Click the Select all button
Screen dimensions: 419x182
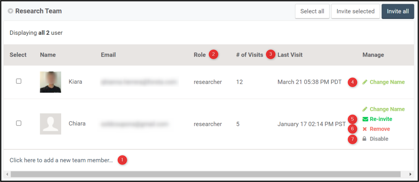pyautogui.click(x=312, y=11)
